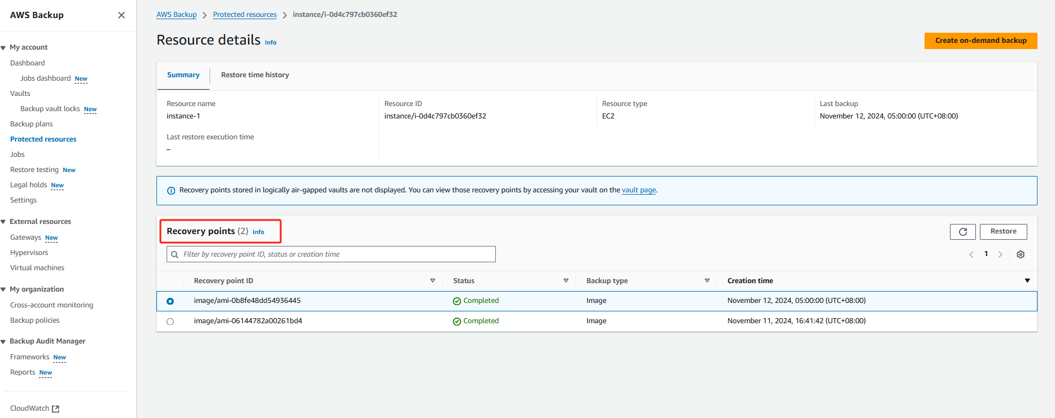Screen dimensions: 1055x418
Task: Follow the AWS Backup breadcrumb link
Action: [176, 15]
